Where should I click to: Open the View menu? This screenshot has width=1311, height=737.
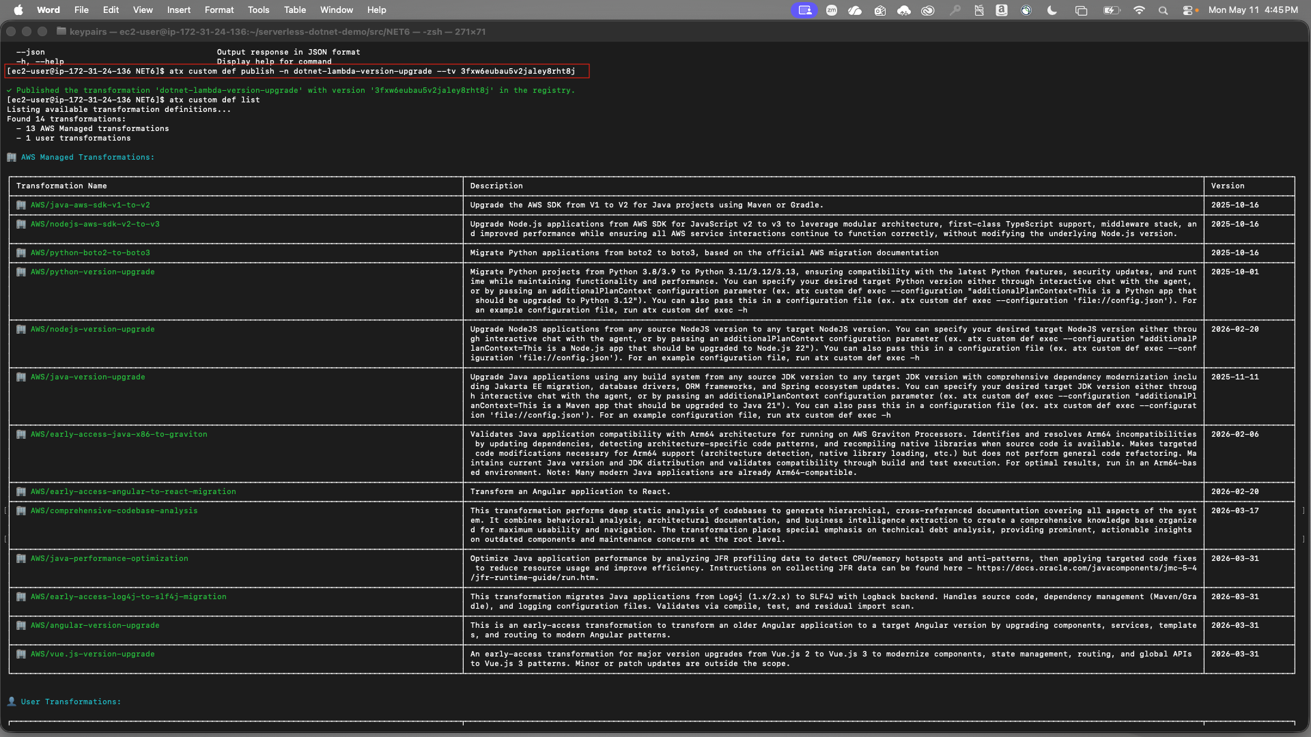(143, 10)
